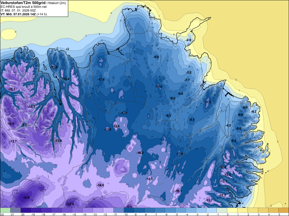The width and height of the screenshot is (289, 216).
Task: Click the legend swatch labeled -21
Action: point(16,210)
